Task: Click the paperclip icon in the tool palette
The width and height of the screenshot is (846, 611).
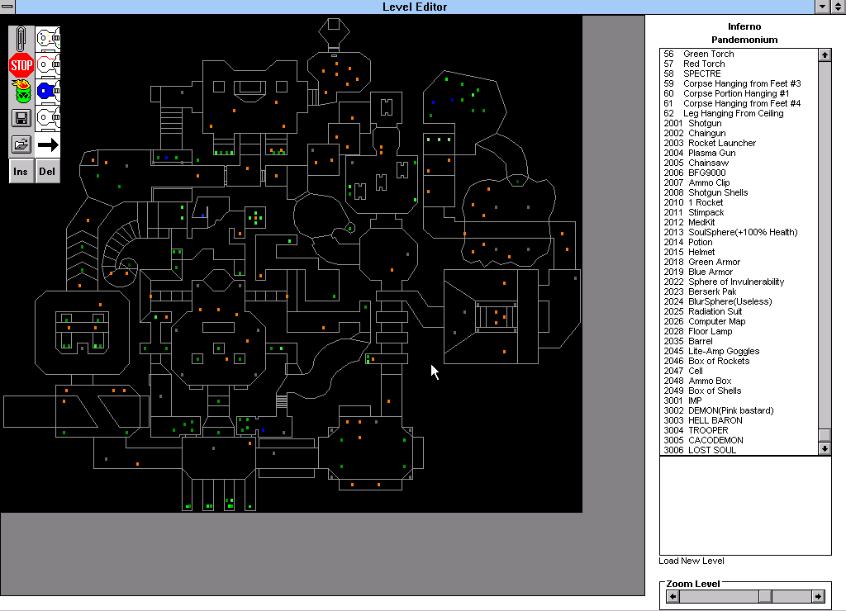Action: pos(21,39)
